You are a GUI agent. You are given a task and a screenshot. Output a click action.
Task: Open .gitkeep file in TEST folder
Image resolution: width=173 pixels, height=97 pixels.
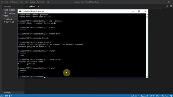(x=9, y=19)
